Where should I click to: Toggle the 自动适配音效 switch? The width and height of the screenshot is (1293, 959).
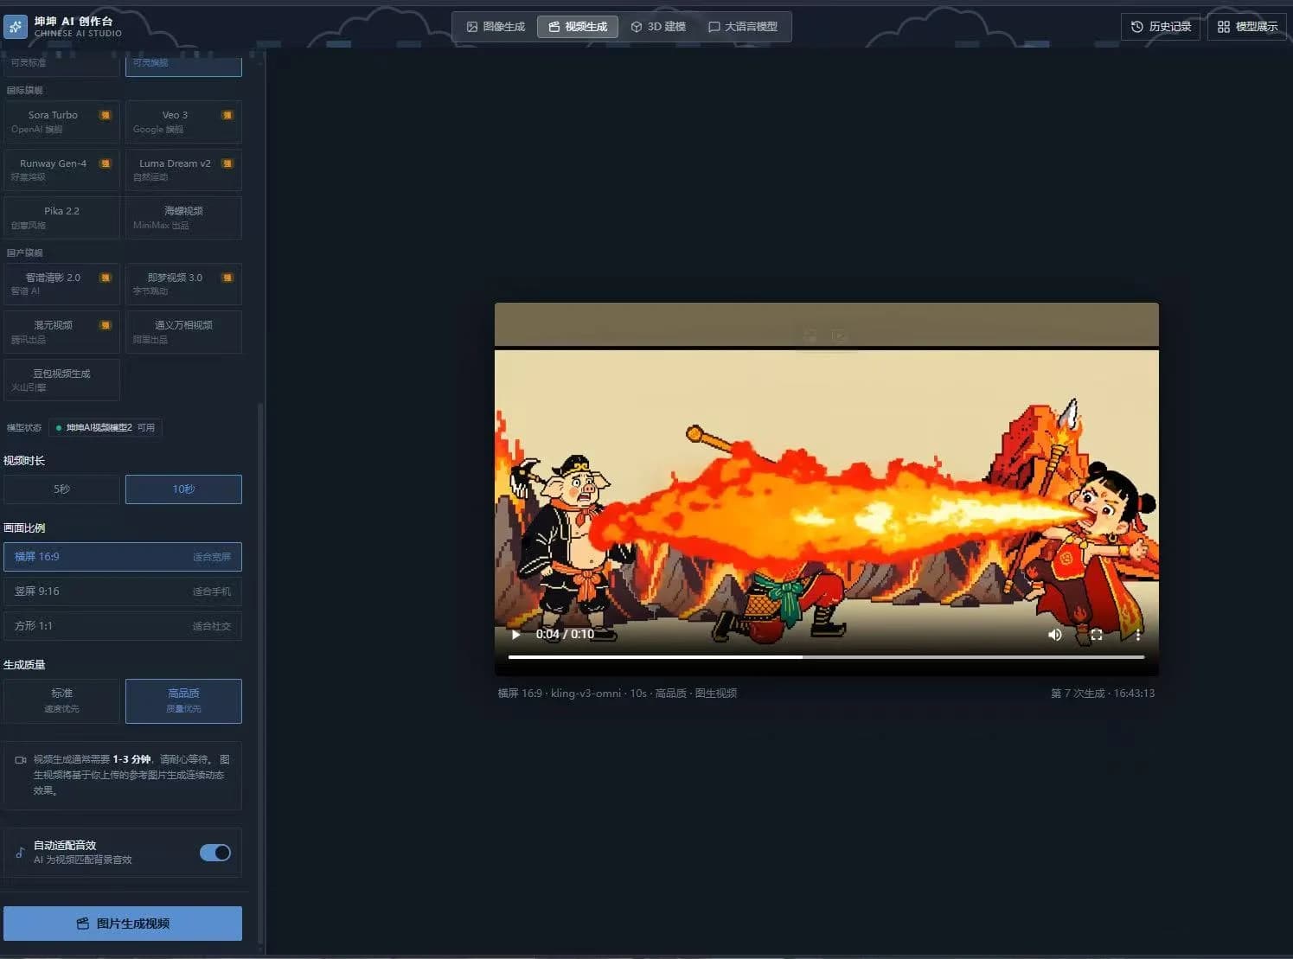point(215,853)
